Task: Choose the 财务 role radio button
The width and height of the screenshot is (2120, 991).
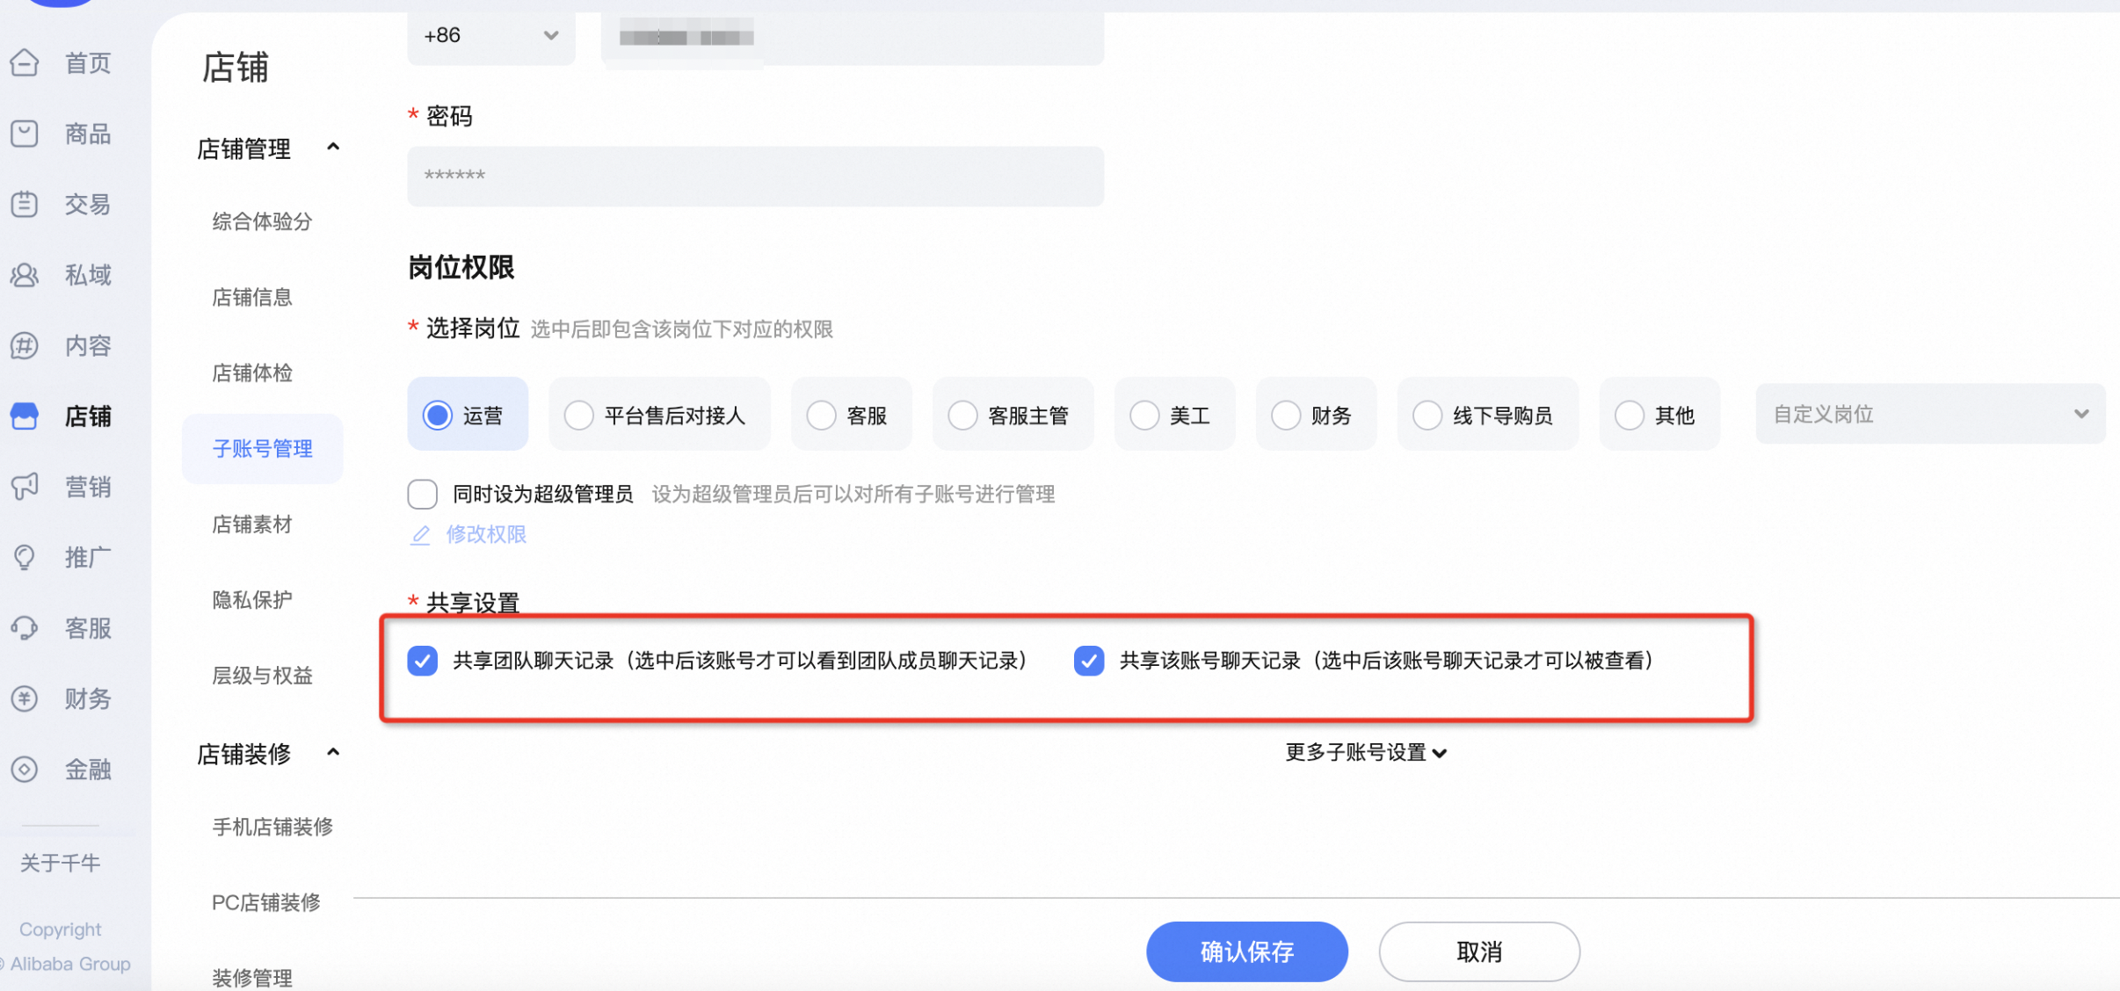Action: [x=1286, y=415]
